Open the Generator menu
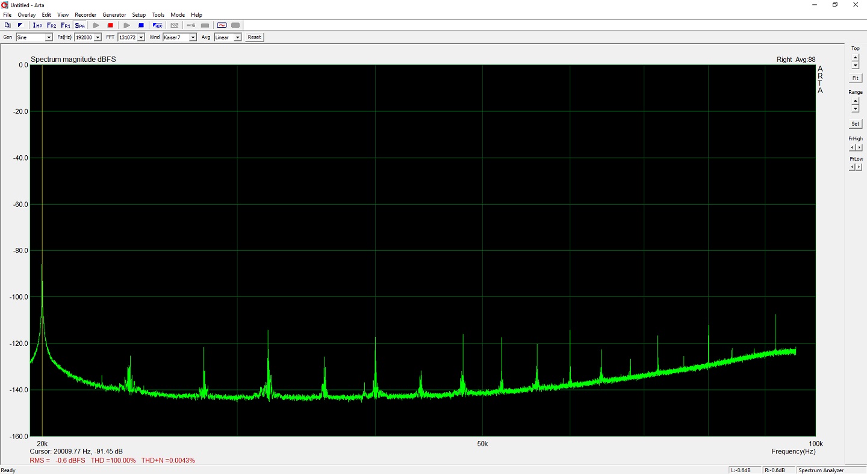Screen dimensions: 867x474 click(x=114, y=14)
